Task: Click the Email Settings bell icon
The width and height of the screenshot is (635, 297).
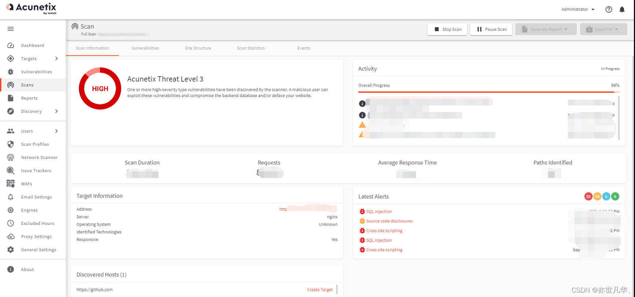Action: tap(11, 197)
